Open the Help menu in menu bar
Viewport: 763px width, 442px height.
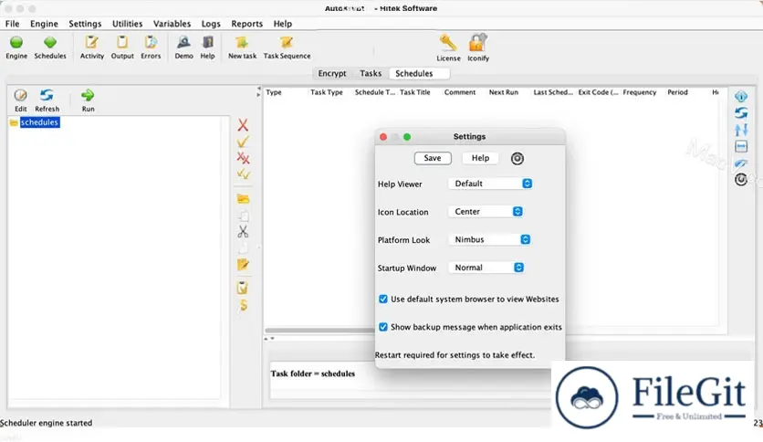[282, 24]
